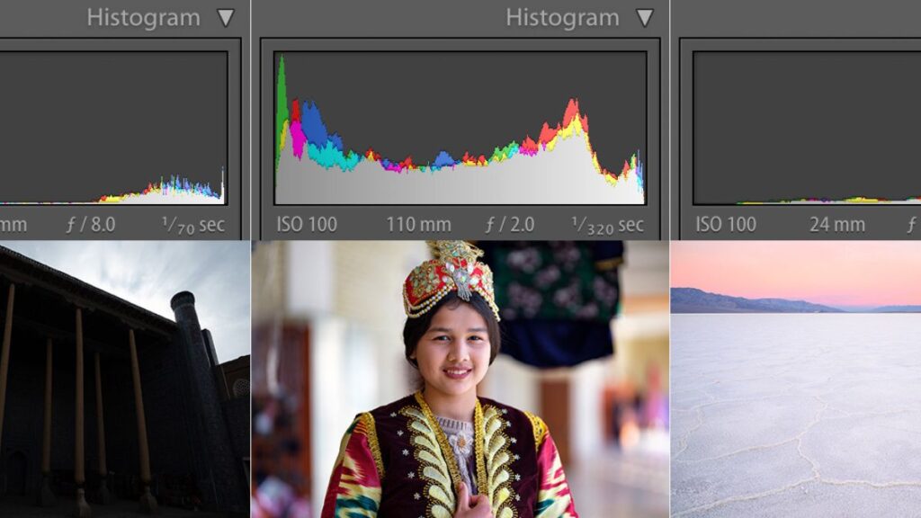Click the right panel's histogram graph
921x518 pixels.
806,128
